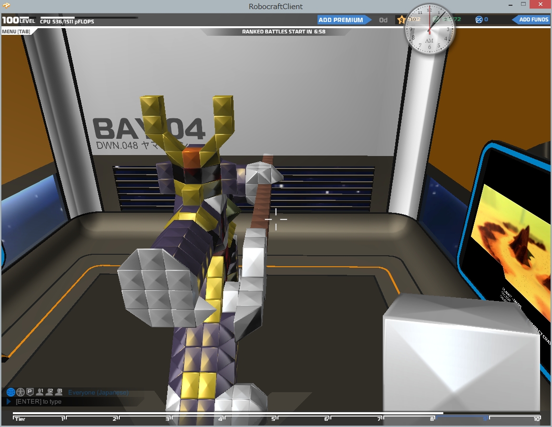
Task: Click the Robocraft icon in the title bar
Action: (x=6, y=5)
